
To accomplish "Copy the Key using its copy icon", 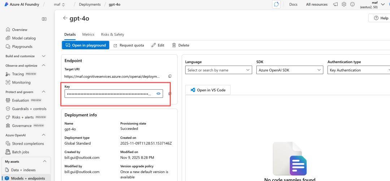I will coord(170,94).
